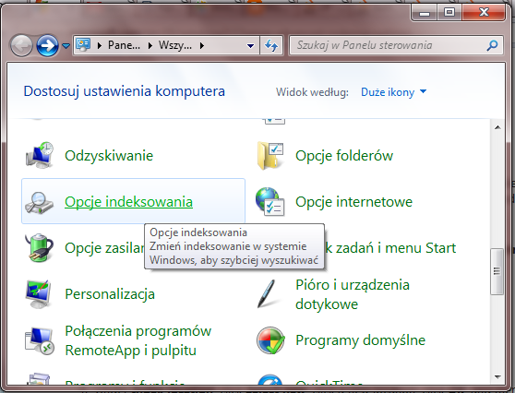This screenshot has width=515, height=393.
Task: Expand the arrow after Pane... breadcrumb
Action: pos(150,45)
